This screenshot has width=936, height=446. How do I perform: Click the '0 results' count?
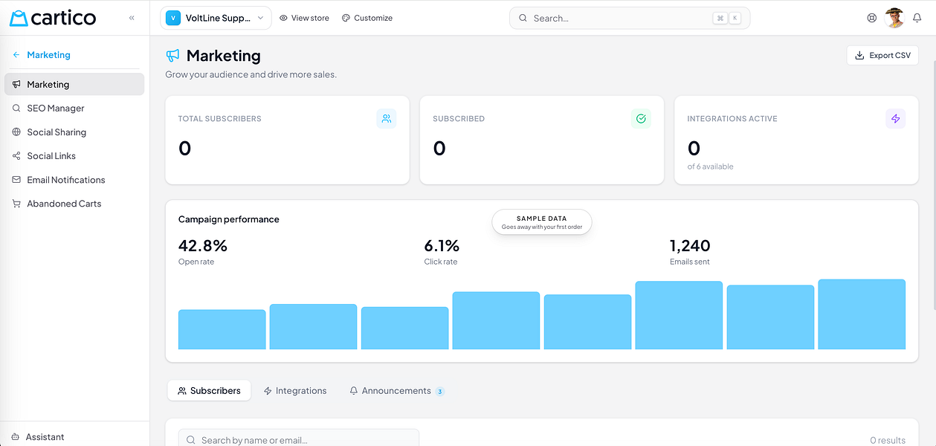888,440
